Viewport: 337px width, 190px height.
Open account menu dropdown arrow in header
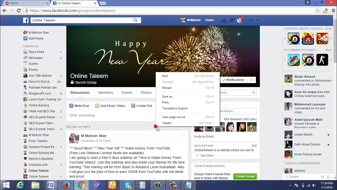(258, 20)
